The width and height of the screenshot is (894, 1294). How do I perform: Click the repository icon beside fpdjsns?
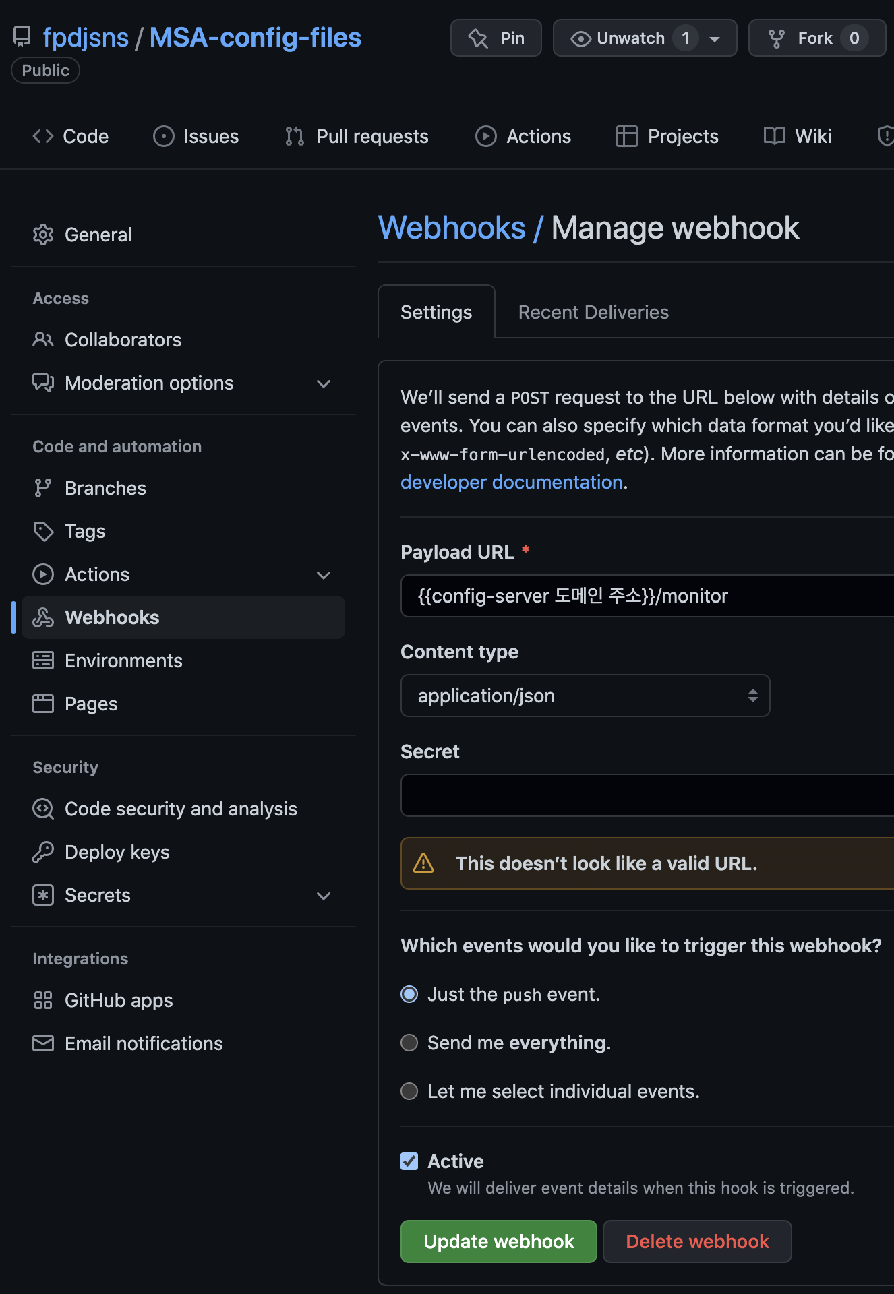22,37
